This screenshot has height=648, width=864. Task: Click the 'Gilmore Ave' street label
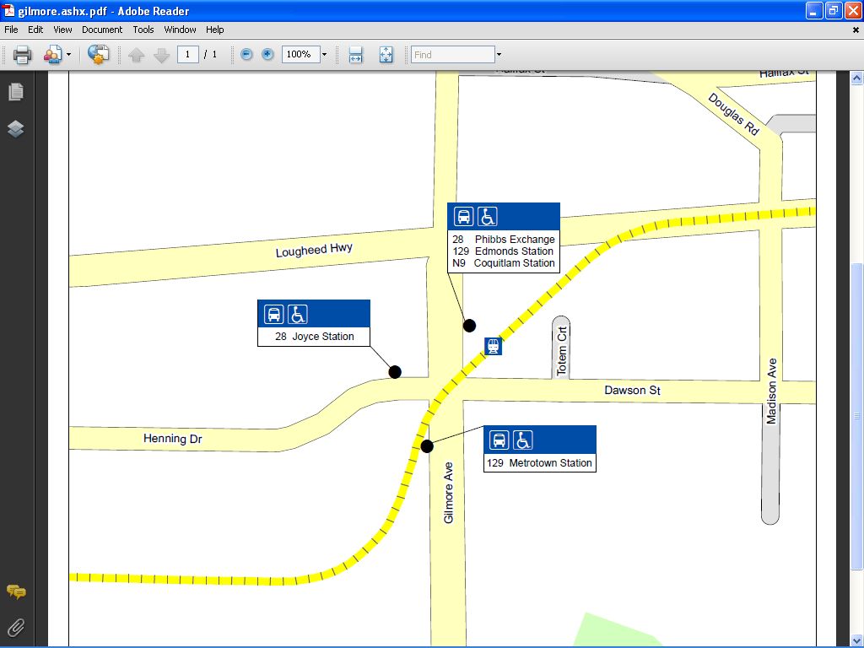pyautogui.click(x=449, y=493)
